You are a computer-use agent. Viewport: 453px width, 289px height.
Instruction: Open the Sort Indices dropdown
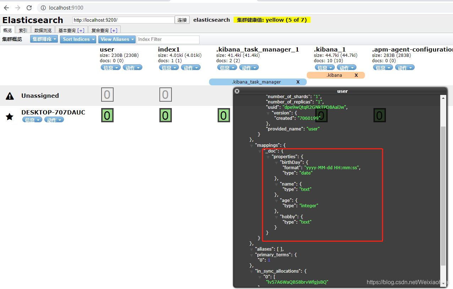click(78, 39)
